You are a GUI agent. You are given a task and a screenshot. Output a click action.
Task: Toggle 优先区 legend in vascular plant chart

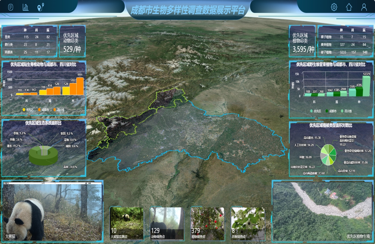[x=316, y=111]
